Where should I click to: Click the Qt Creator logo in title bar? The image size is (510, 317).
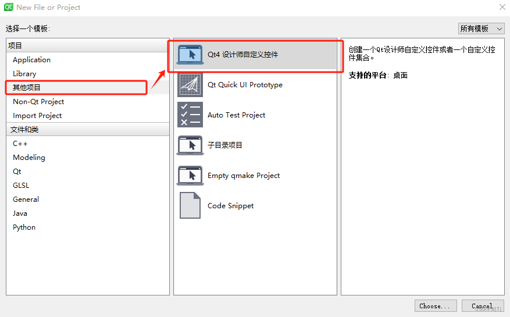pos(9,7)
